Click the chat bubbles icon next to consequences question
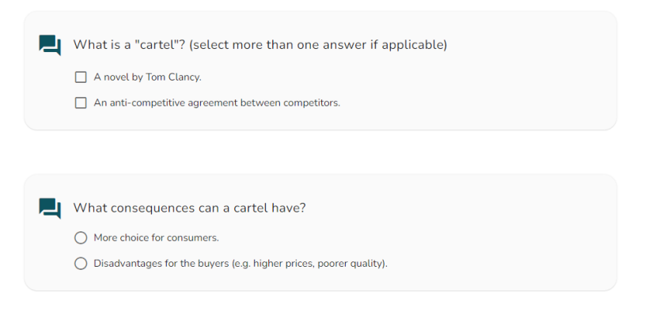Image resolution: width=663 pixels, height=311 pixels. pos(50,208)
